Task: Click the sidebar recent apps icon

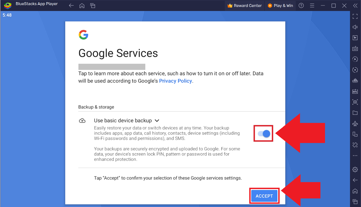Action: click(x=355, y=201)
